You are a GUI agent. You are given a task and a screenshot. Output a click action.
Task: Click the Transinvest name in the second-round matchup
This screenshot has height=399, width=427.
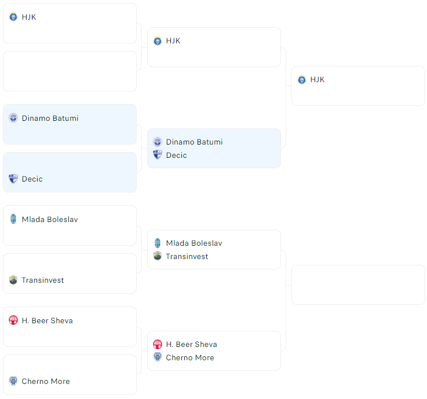[x=187, y=256]
